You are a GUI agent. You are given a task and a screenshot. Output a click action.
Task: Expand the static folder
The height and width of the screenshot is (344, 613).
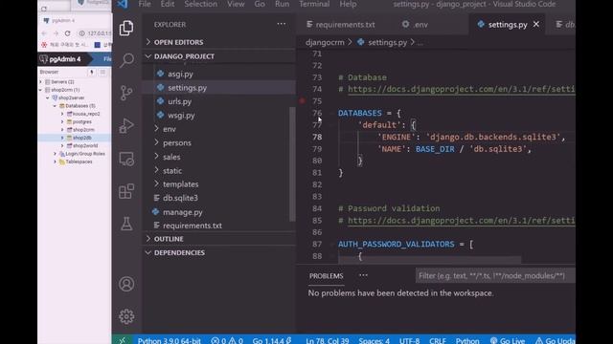tap(172, 171)
